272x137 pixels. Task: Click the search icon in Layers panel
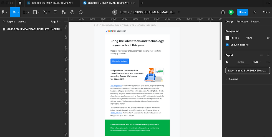point(4,22)
